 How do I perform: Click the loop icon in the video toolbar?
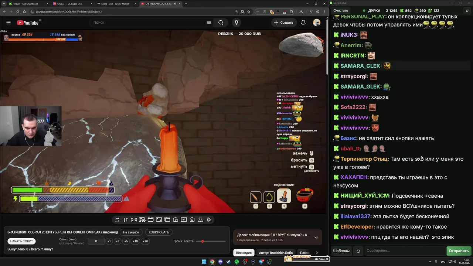[117, 219]
